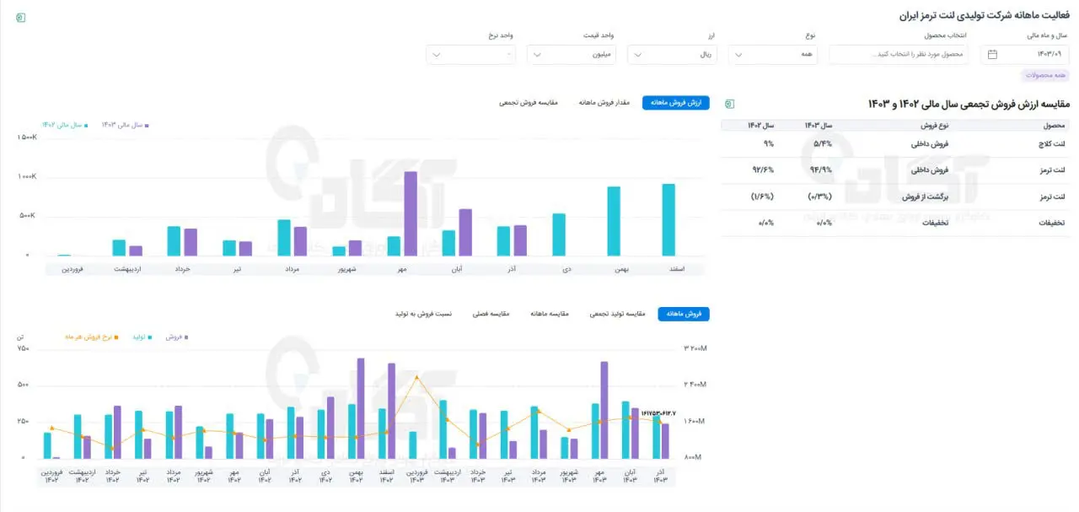Screen dimensions: 1079x512
Task: Open the واحد قیمت dropdown showing میلیون
Action: pyautogui.click(x=572, y=55)
